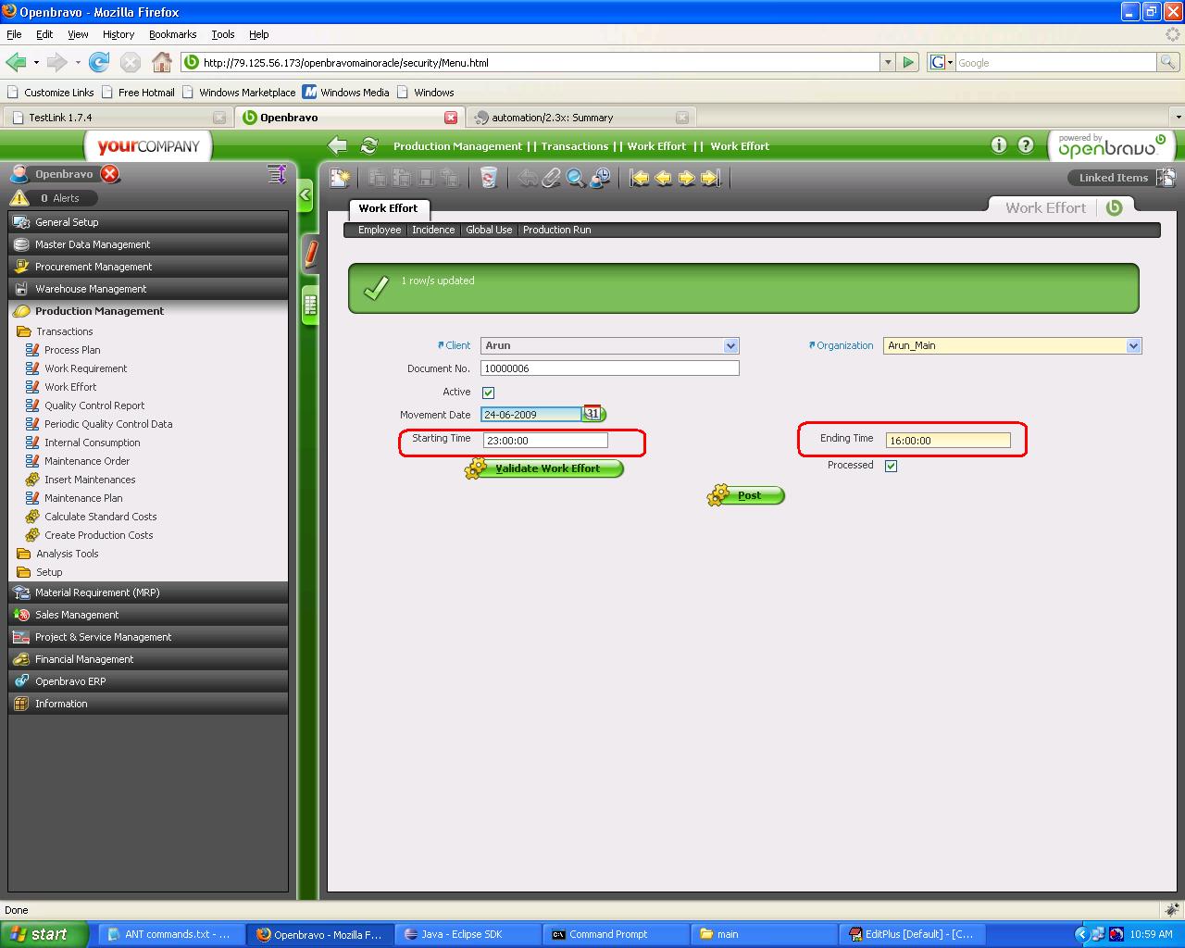1185x948 pixels.
Task: Toggle the Processed checkbox
Action: [x=891, y=466]
